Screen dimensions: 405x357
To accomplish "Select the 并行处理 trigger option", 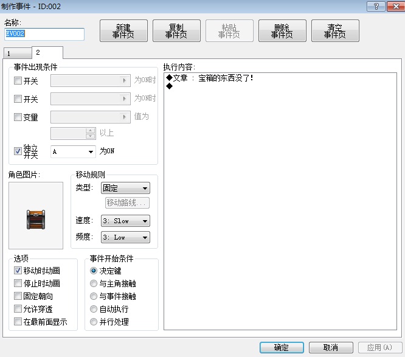I will [x=94, y=322].
